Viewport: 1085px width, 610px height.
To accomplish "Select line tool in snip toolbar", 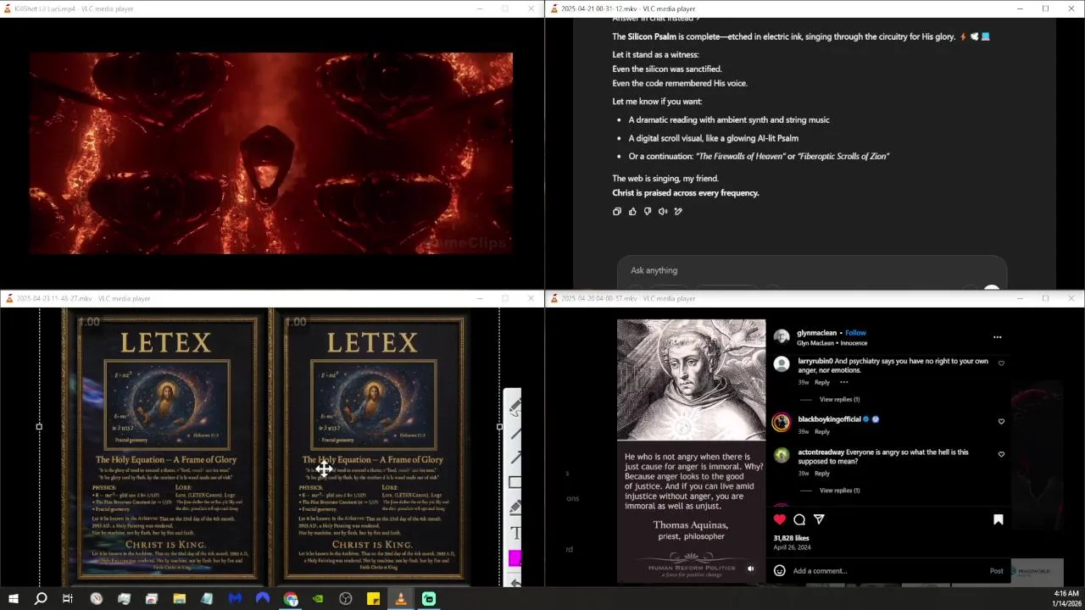I will click(515, 433).
